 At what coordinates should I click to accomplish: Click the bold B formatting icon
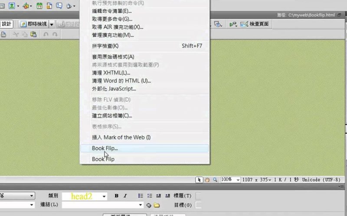tap(117, 196)
